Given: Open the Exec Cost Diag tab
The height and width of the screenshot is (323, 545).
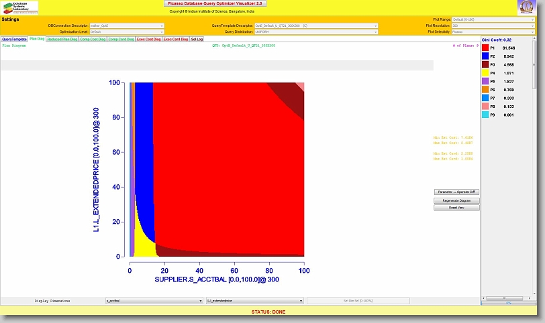Looking at the screenshot, I should pyautogui.click(x=148, y=40).
